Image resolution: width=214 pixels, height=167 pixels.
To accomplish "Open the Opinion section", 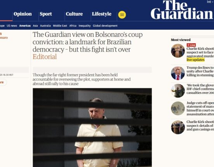I will tap(23, 14).
